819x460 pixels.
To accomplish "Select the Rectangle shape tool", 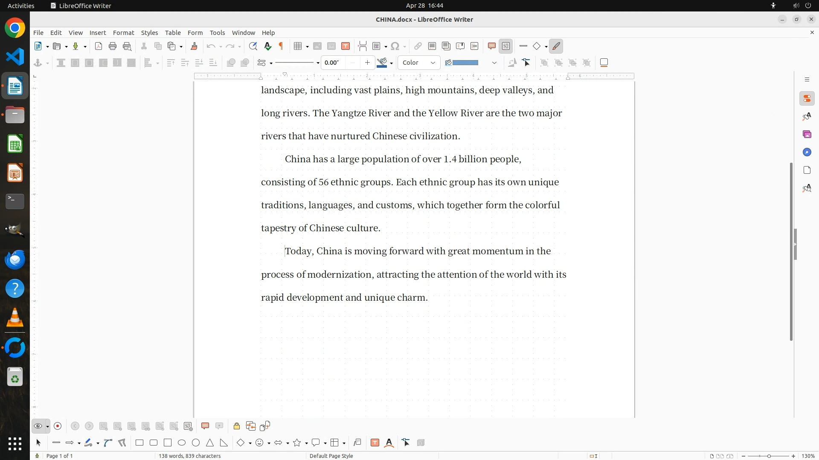I will pos(139,443).
